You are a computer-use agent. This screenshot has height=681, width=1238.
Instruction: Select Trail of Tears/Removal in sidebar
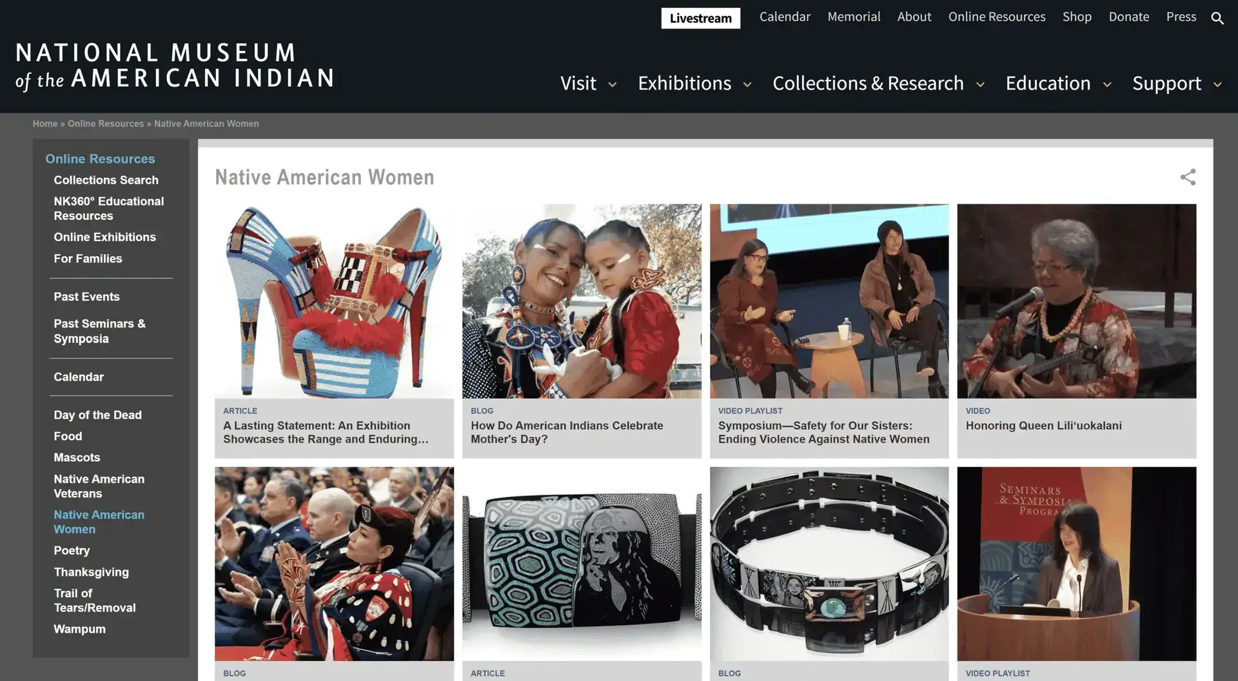click(95, 600)
